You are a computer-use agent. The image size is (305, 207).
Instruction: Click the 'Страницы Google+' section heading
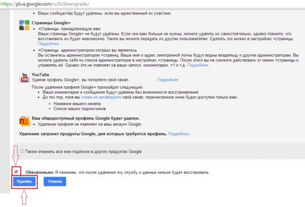click(x=51, y=23)
